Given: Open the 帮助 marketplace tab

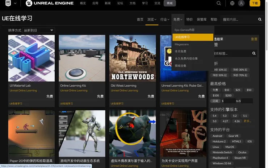Looking at the screenshot, I should click(x=214, y=20).
